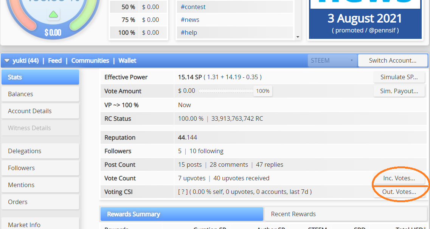Viewport: 430px width, 229px height.
Task: Click the tag list scroll-down arrow
Action: coord(298,37)
